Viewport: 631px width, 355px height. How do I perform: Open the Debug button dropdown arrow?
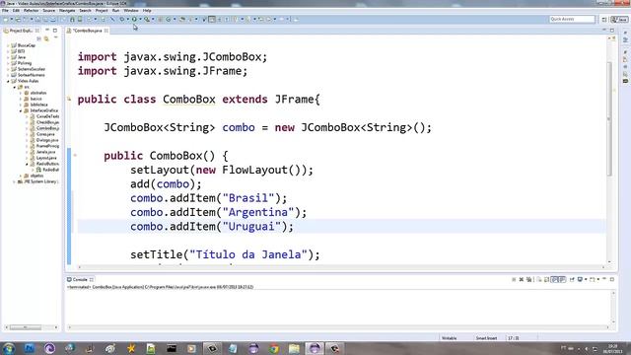click(127, 19)
